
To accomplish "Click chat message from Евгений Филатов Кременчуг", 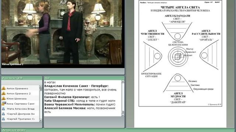I will (x=72, y=97).
